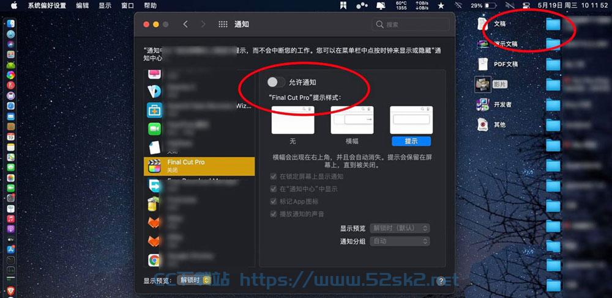The width and height of the screenshot is (612, 298).
Task: Open Photos from the Dock
Action: point(11,178)
